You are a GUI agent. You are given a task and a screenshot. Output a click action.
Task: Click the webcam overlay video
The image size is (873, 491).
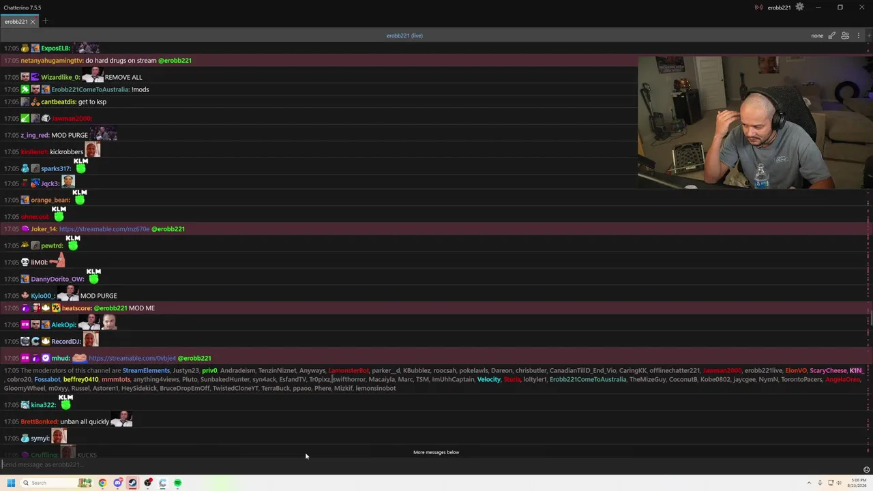click(755, 122)
